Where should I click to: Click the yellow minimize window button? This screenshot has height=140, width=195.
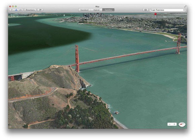click(x=13, y=6)
